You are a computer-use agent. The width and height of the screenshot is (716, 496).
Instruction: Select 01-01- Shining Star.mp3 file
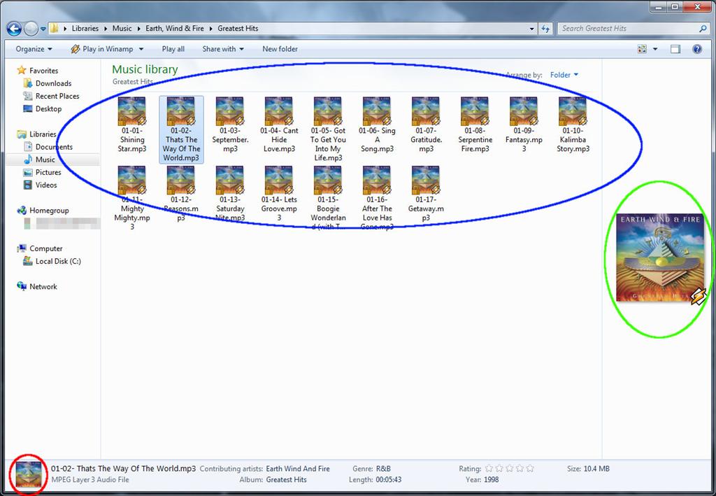(x=132, y=125)
